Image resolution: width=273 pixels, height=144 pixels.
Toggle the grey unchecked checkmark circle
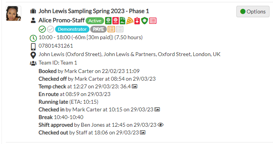point(51,29)
